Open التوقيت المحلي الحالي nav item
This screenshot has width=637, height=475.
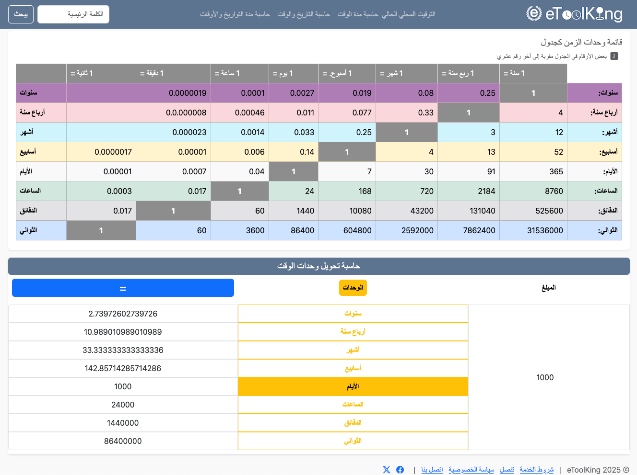click(x=409, y=14)
